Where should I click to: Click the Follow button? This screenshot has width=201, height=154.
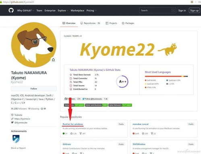click(34, 89)
